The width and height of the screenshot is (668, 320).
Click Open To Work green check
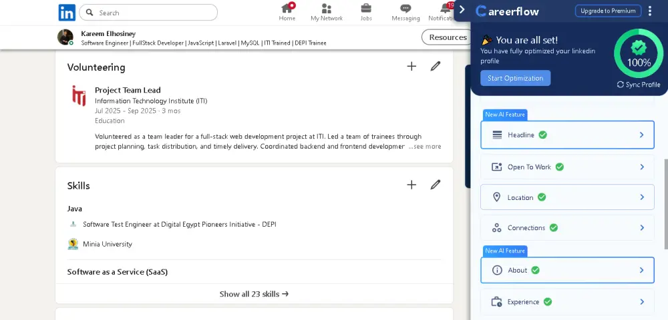559,167
